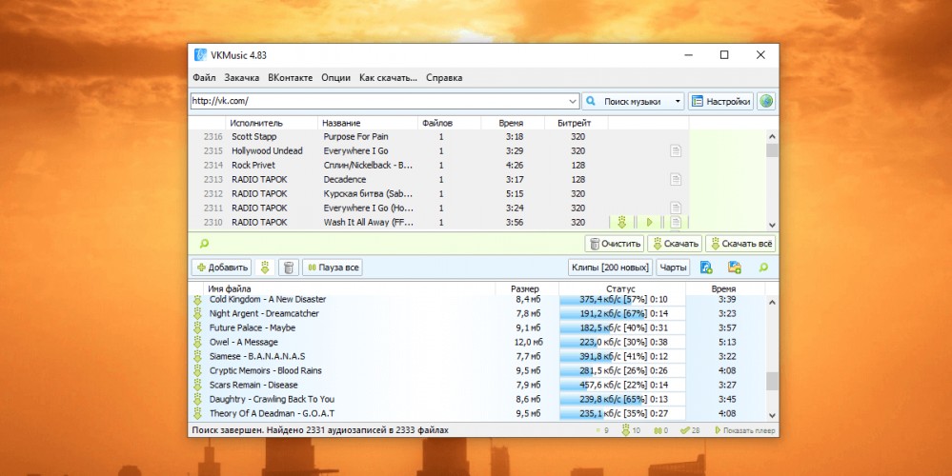Click the lyrics document icon for Decadence row

(675, 179)
